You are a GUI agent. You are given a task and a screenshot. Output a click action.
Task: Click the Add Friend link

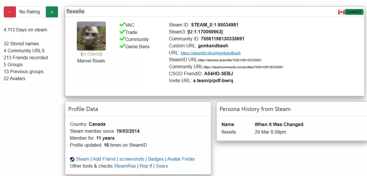(x=104, y=159)
